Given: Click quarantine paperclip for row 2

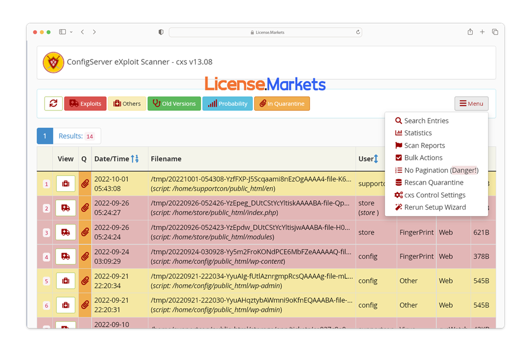Looking at the screenshot, I should click(85, 208).
